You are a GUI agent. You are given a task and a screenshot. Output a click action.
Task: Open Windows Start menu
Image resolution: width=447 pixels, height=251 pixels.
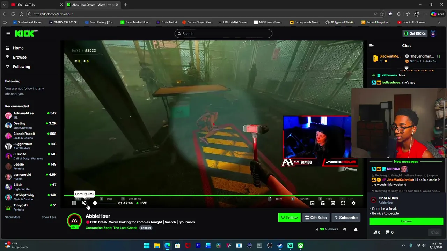coord(147,245)
